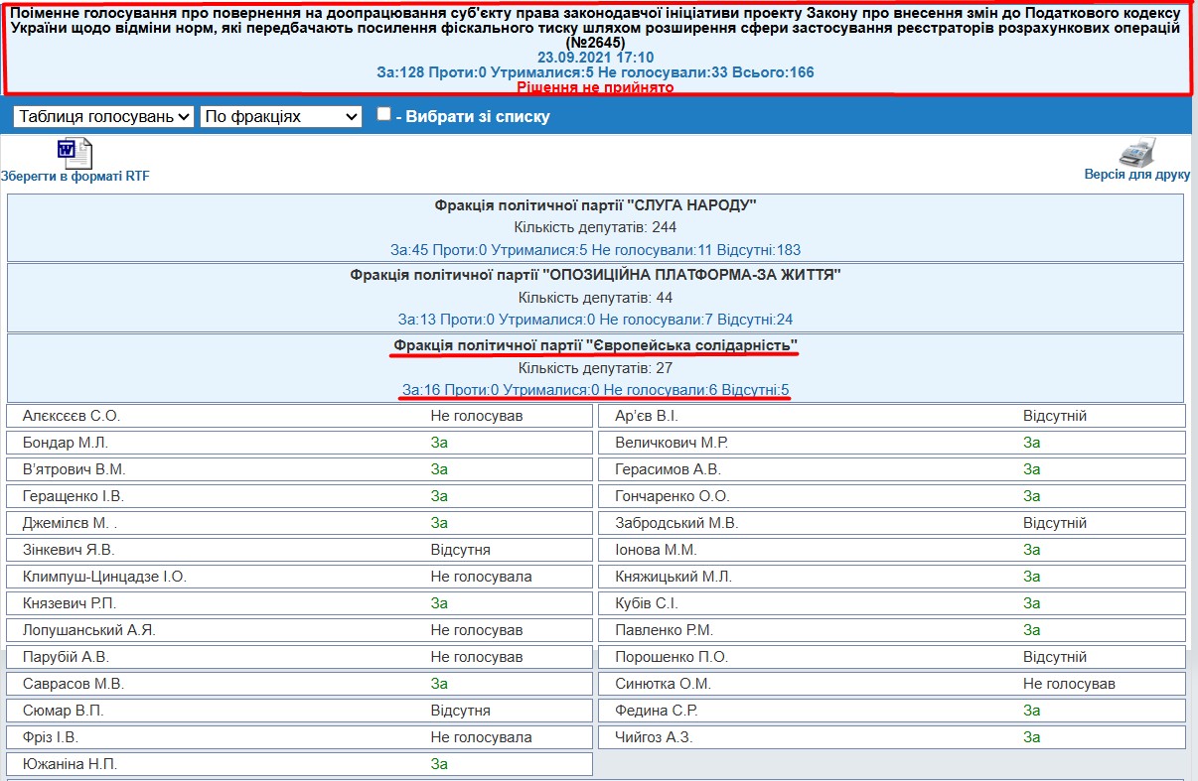Click 'Кількість депутатів: 244' text

596,228
